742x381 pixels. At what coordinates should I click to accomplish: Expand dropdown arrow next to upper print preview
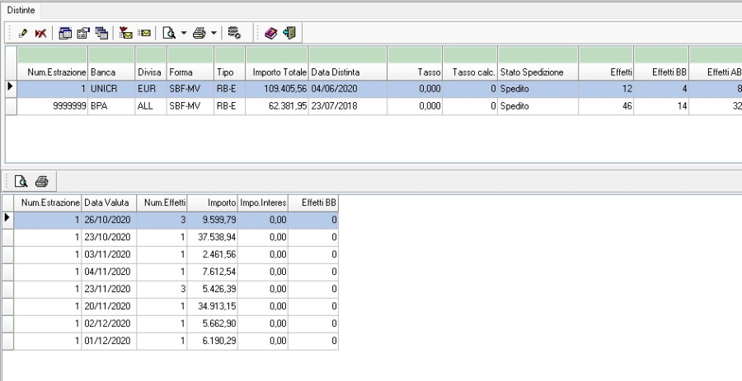(182, 33)
